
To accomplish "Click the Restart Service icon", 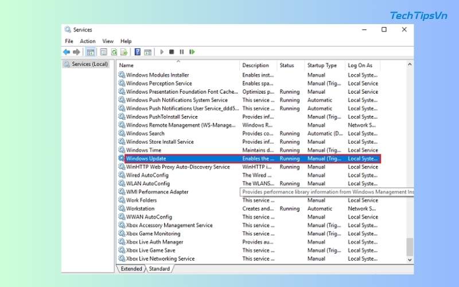I will (192, 52).
